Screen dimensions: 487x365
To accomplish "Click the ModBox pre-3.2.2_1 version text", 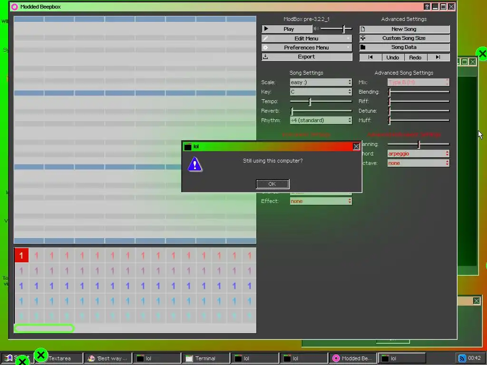I will click(x=307, y=19).
